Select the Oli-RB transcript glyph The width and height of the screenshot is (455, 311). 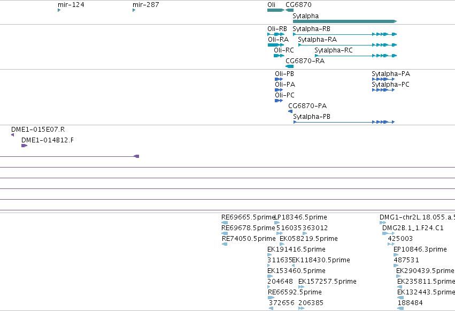pos(276,34)
